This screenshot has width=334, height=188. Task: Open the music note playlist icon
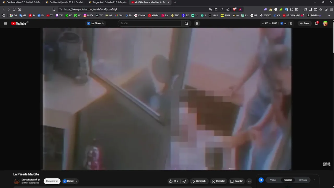click(x=305, y=9)
